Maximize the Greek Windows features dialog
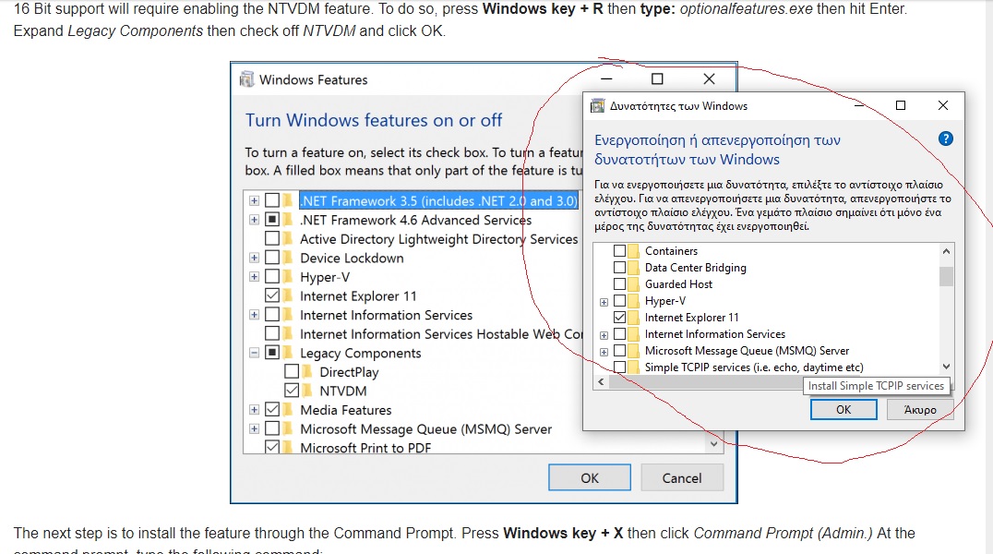The image size is (993, 554). [x=901, y=105]
